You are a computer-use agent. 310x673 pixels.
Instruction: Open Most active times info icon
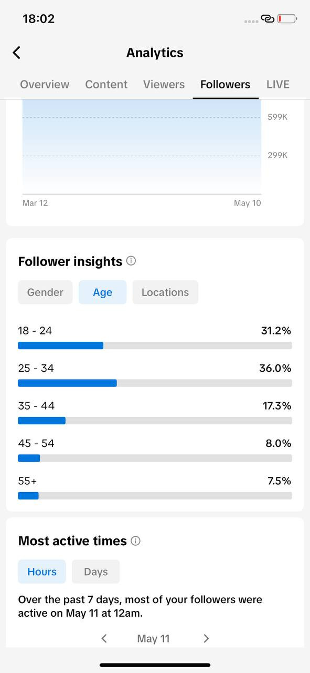click(x=135, y=541)
